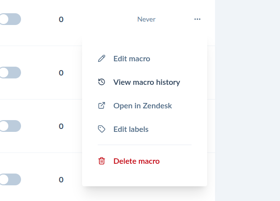280x201 pixels.
Task: Click the 0 count in the bottom row
Action: click(x=61, y=180)
